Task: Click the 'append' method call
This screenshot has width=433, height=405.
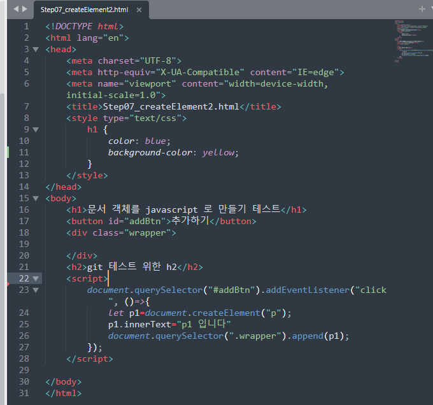Action: point(308,336)
